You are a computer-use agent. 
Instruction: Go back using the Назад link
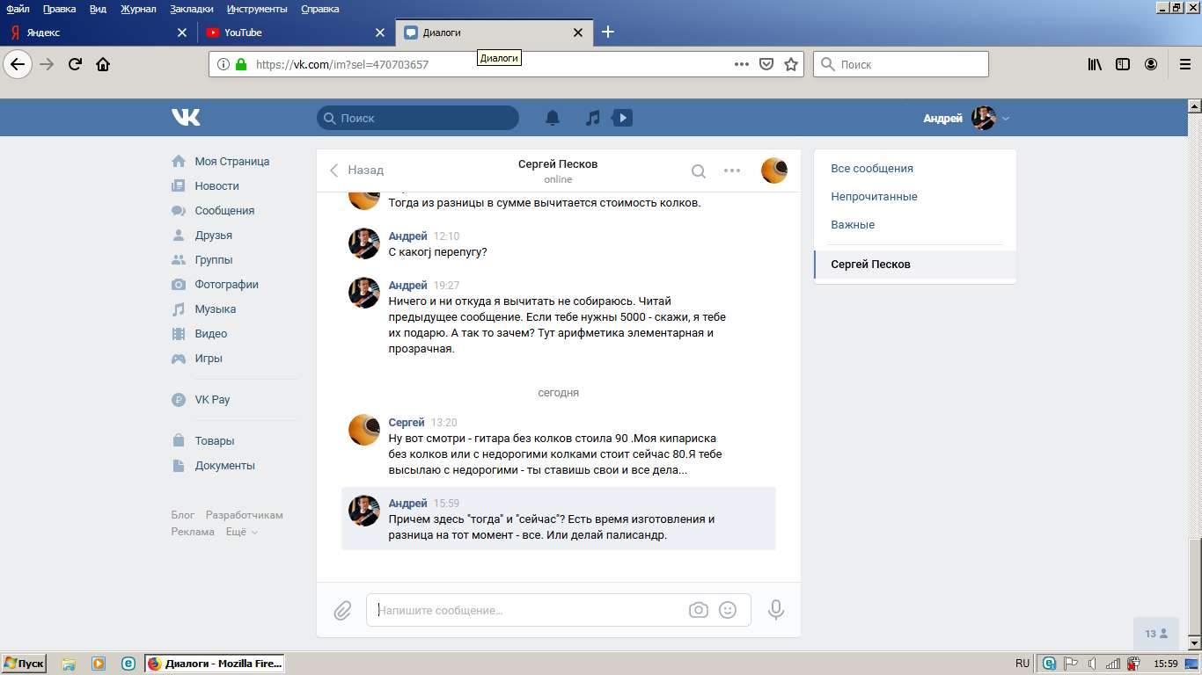(357, 171)
